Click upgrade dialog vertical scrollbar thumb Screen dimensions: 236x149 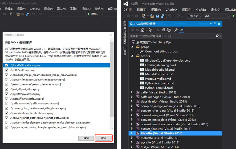point(112,79)
